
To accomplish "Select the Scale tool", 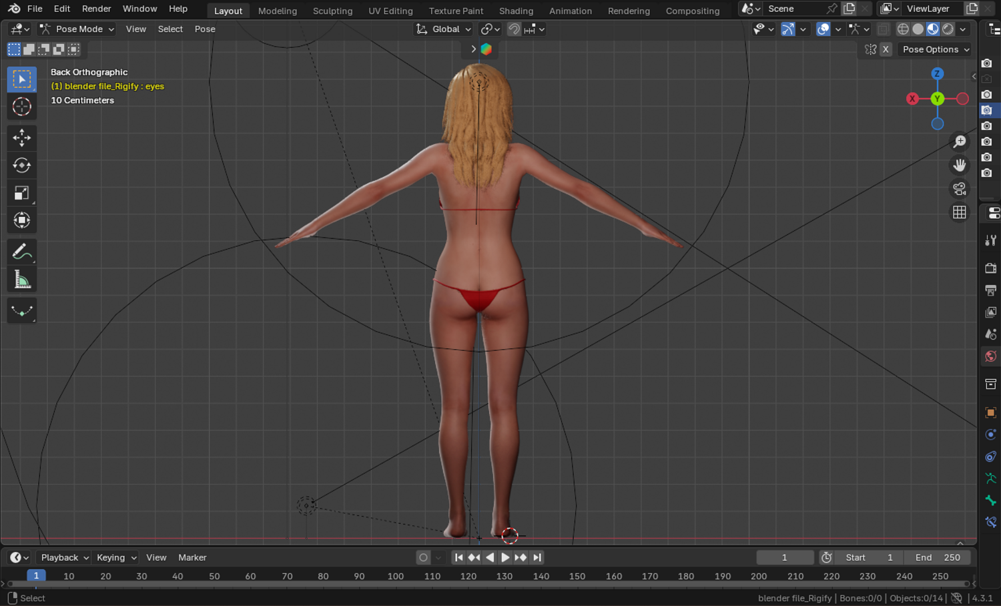I will click(22, 193).
